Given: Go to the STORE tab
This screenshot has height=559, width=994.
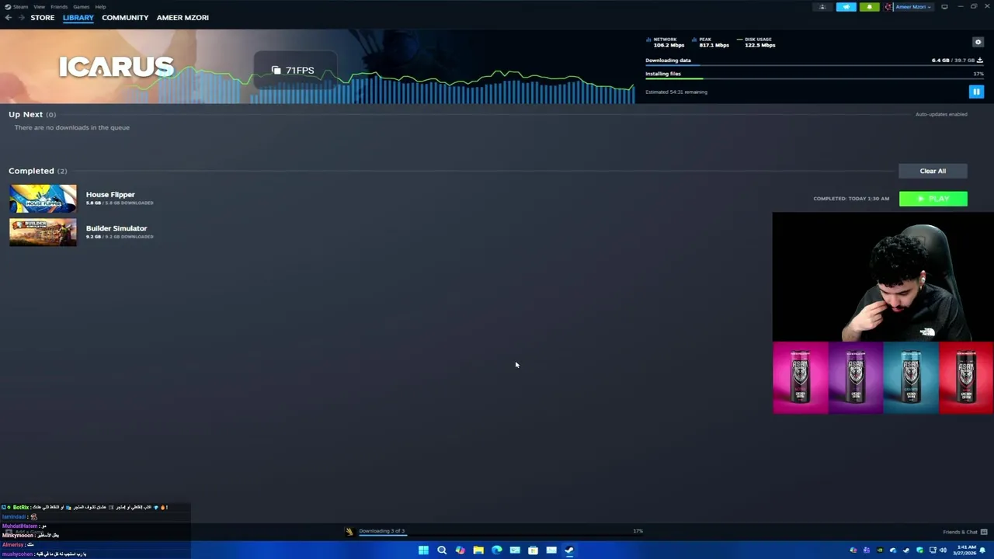Looking at the screenshot, I should coord(43,17).
